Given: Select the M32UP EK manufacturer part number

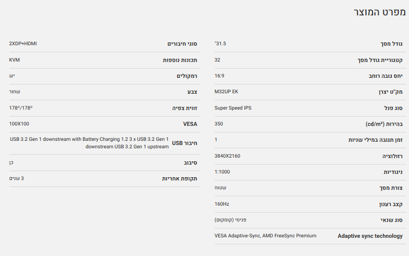Looking at the screenshot, I should tap(226, 91).
